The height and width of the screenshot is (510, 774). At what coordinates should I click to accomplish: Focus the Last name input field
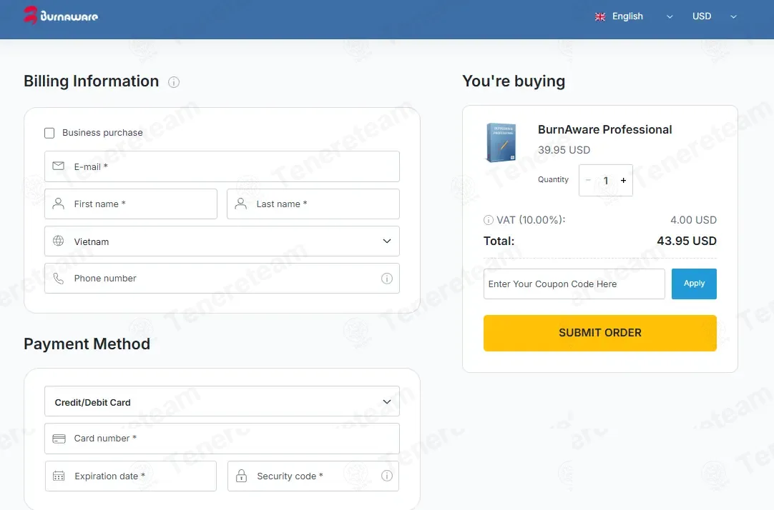(313, 204)
